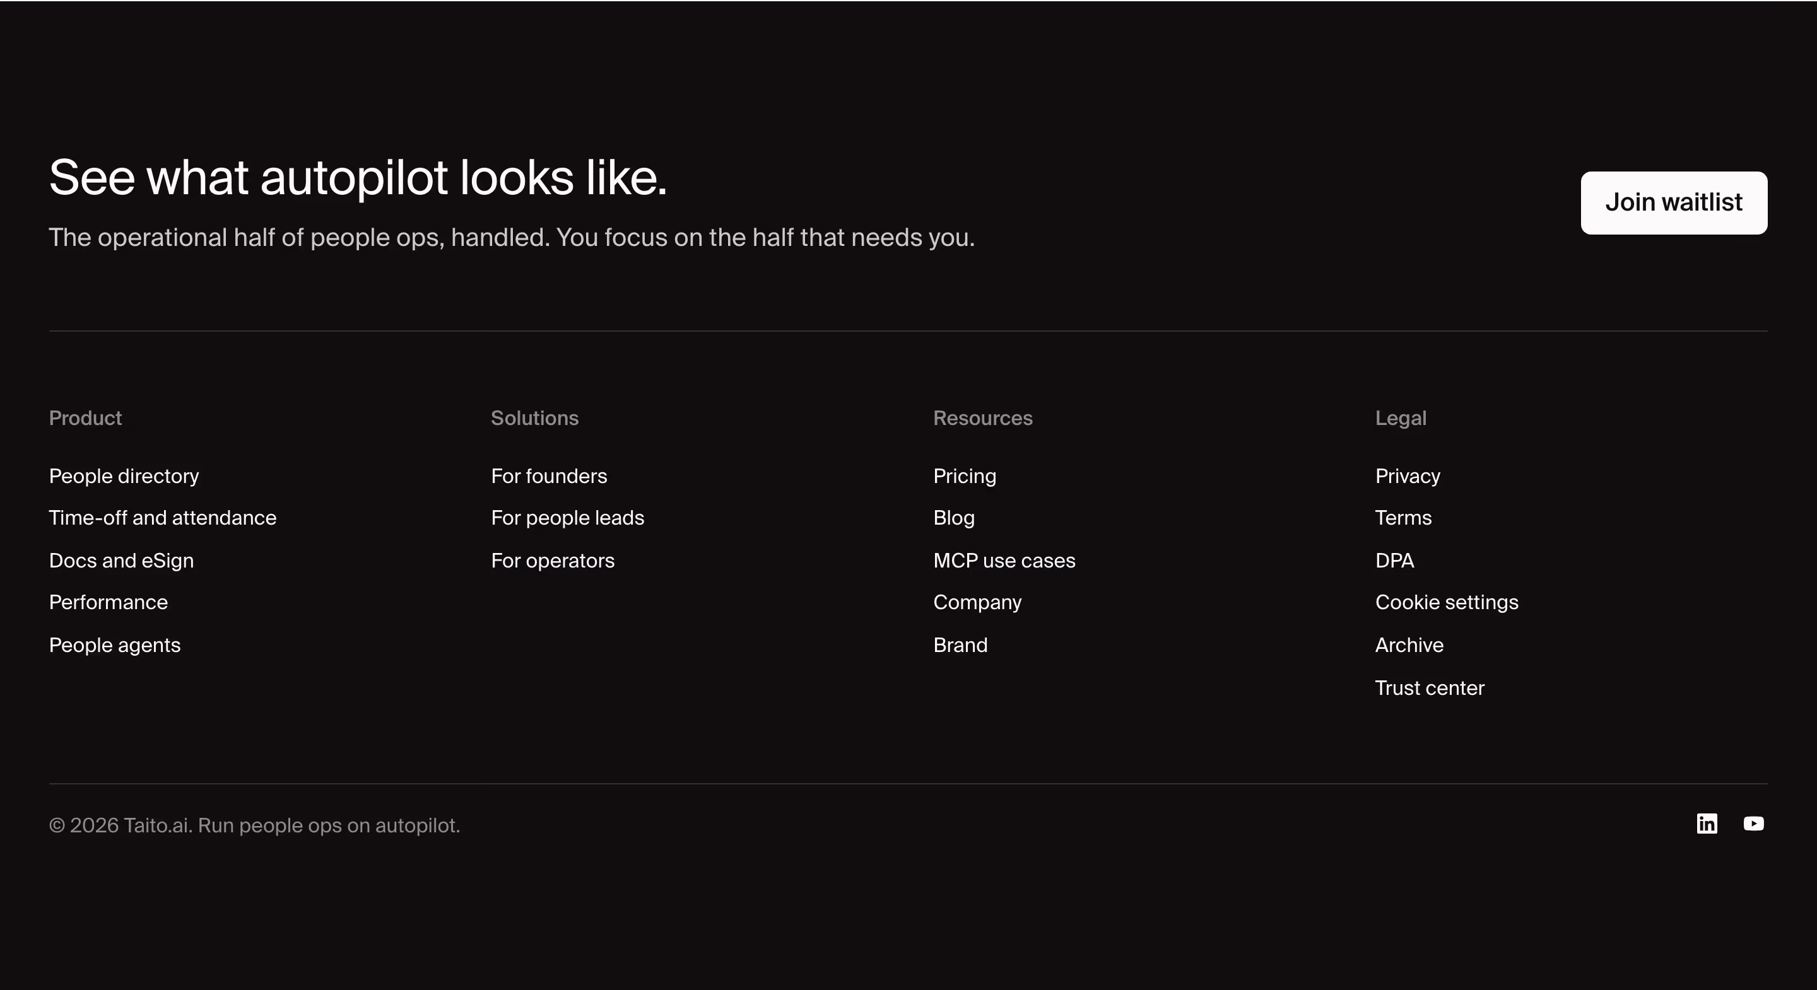Open MCP use cases link
This screenshot has width=1817, height=990.
click(1004, 561)
